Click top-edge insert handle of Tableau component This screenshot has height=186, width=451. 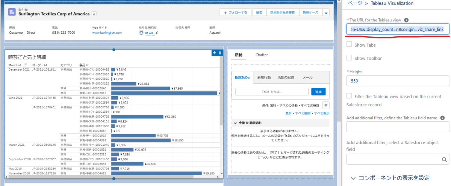click(x=114, y=50)
